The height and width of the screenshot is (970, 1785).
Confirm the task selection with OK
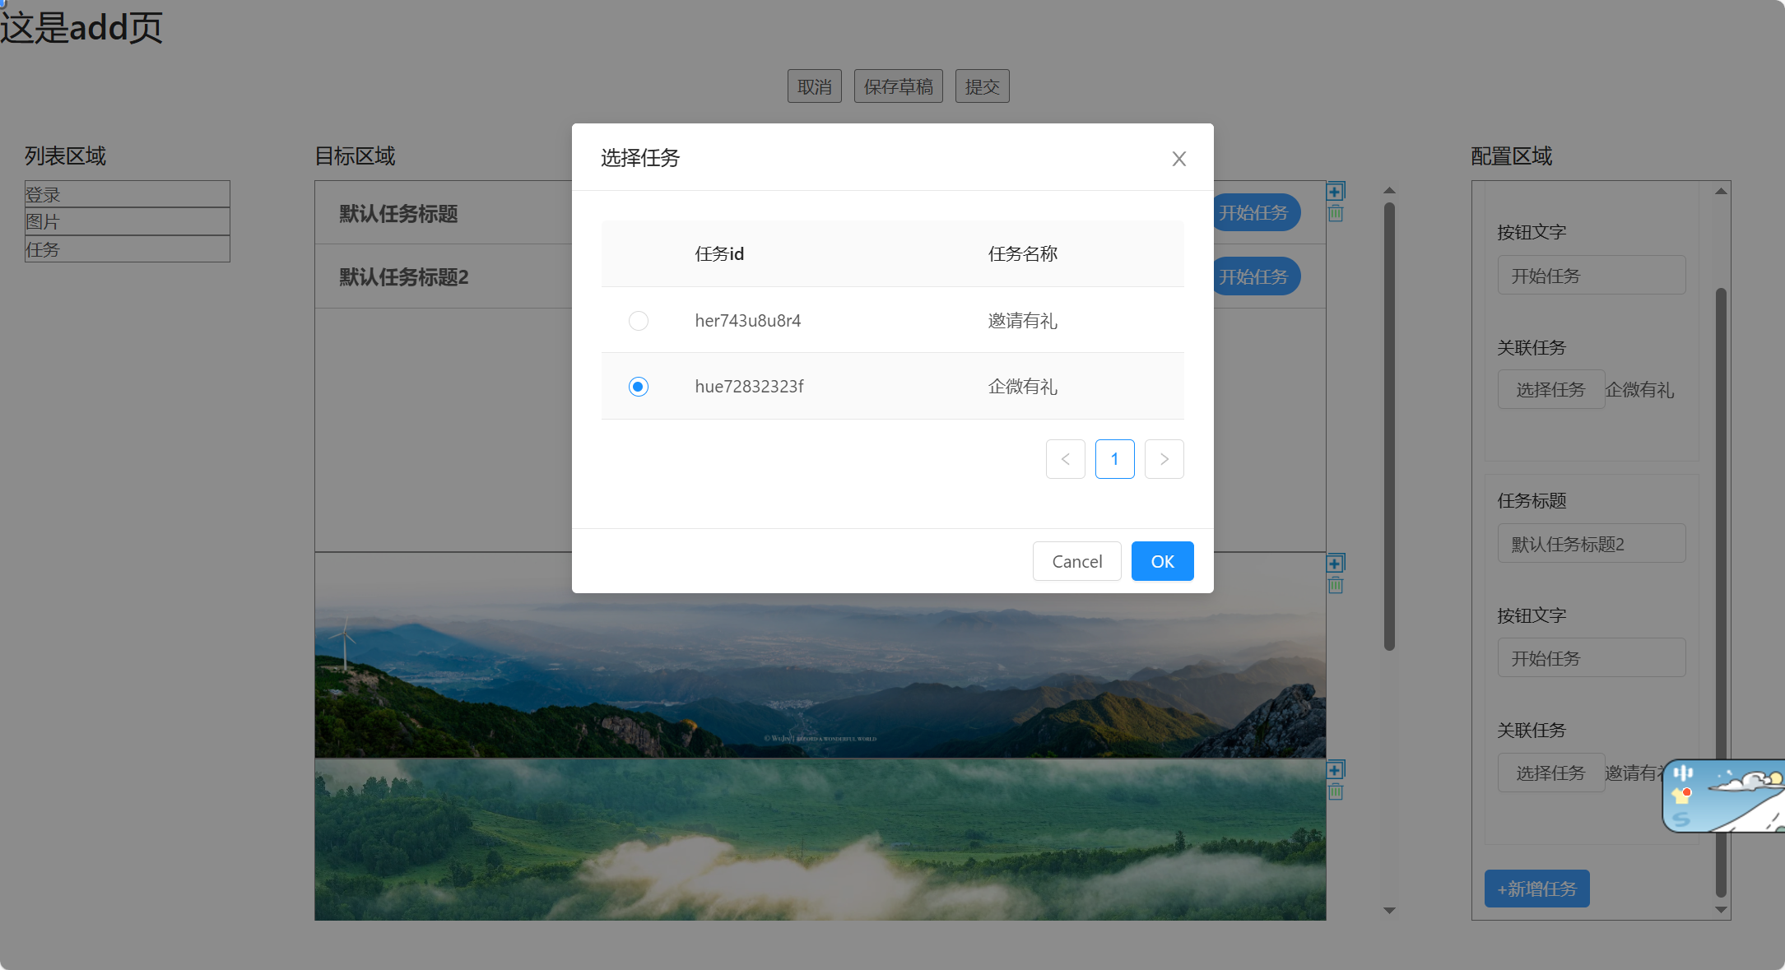[x=1162, y=560]
